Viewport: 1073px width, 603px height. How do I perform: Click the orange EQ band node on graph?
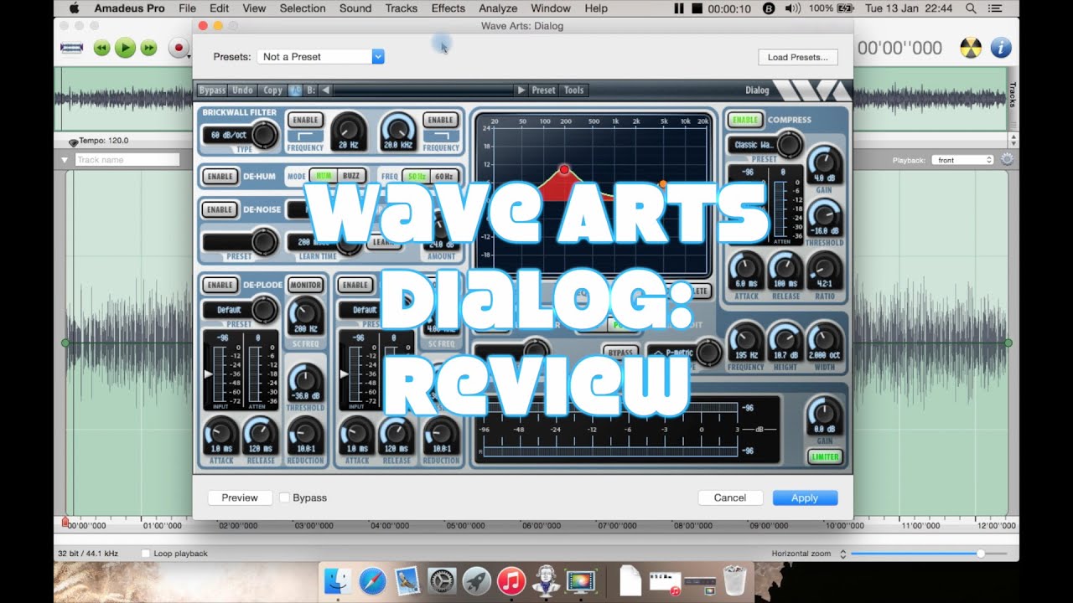point(663,183)
